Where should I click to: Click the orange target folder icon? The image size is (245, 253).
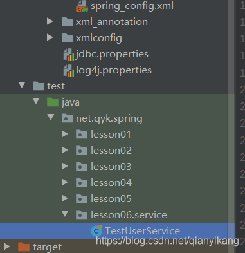coord(24,247)
